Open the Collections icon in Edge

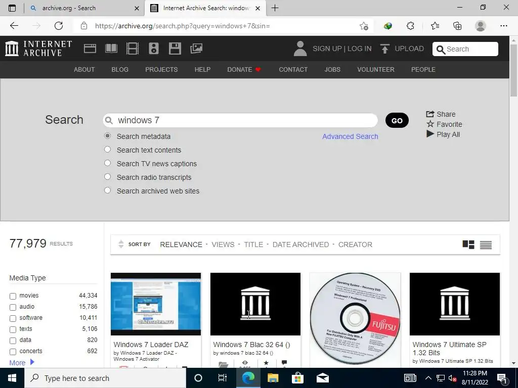457,26
